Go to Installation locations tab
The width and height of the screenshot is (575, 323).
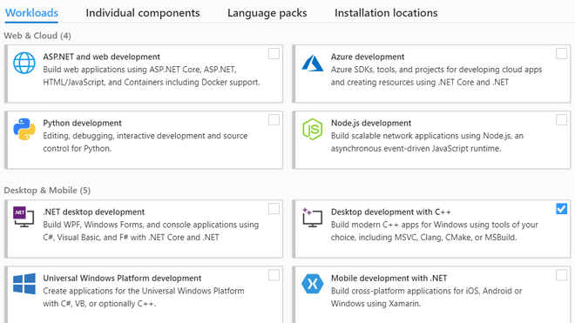(386, 13)
